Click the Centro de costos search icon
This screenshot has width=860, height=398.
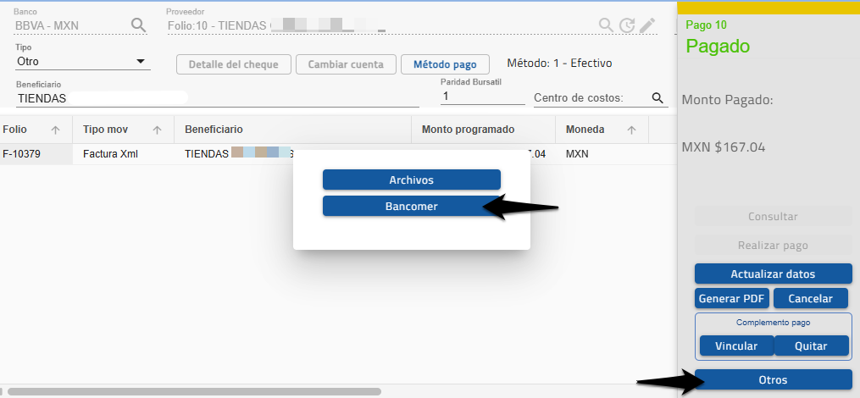(x=657, y=98)
